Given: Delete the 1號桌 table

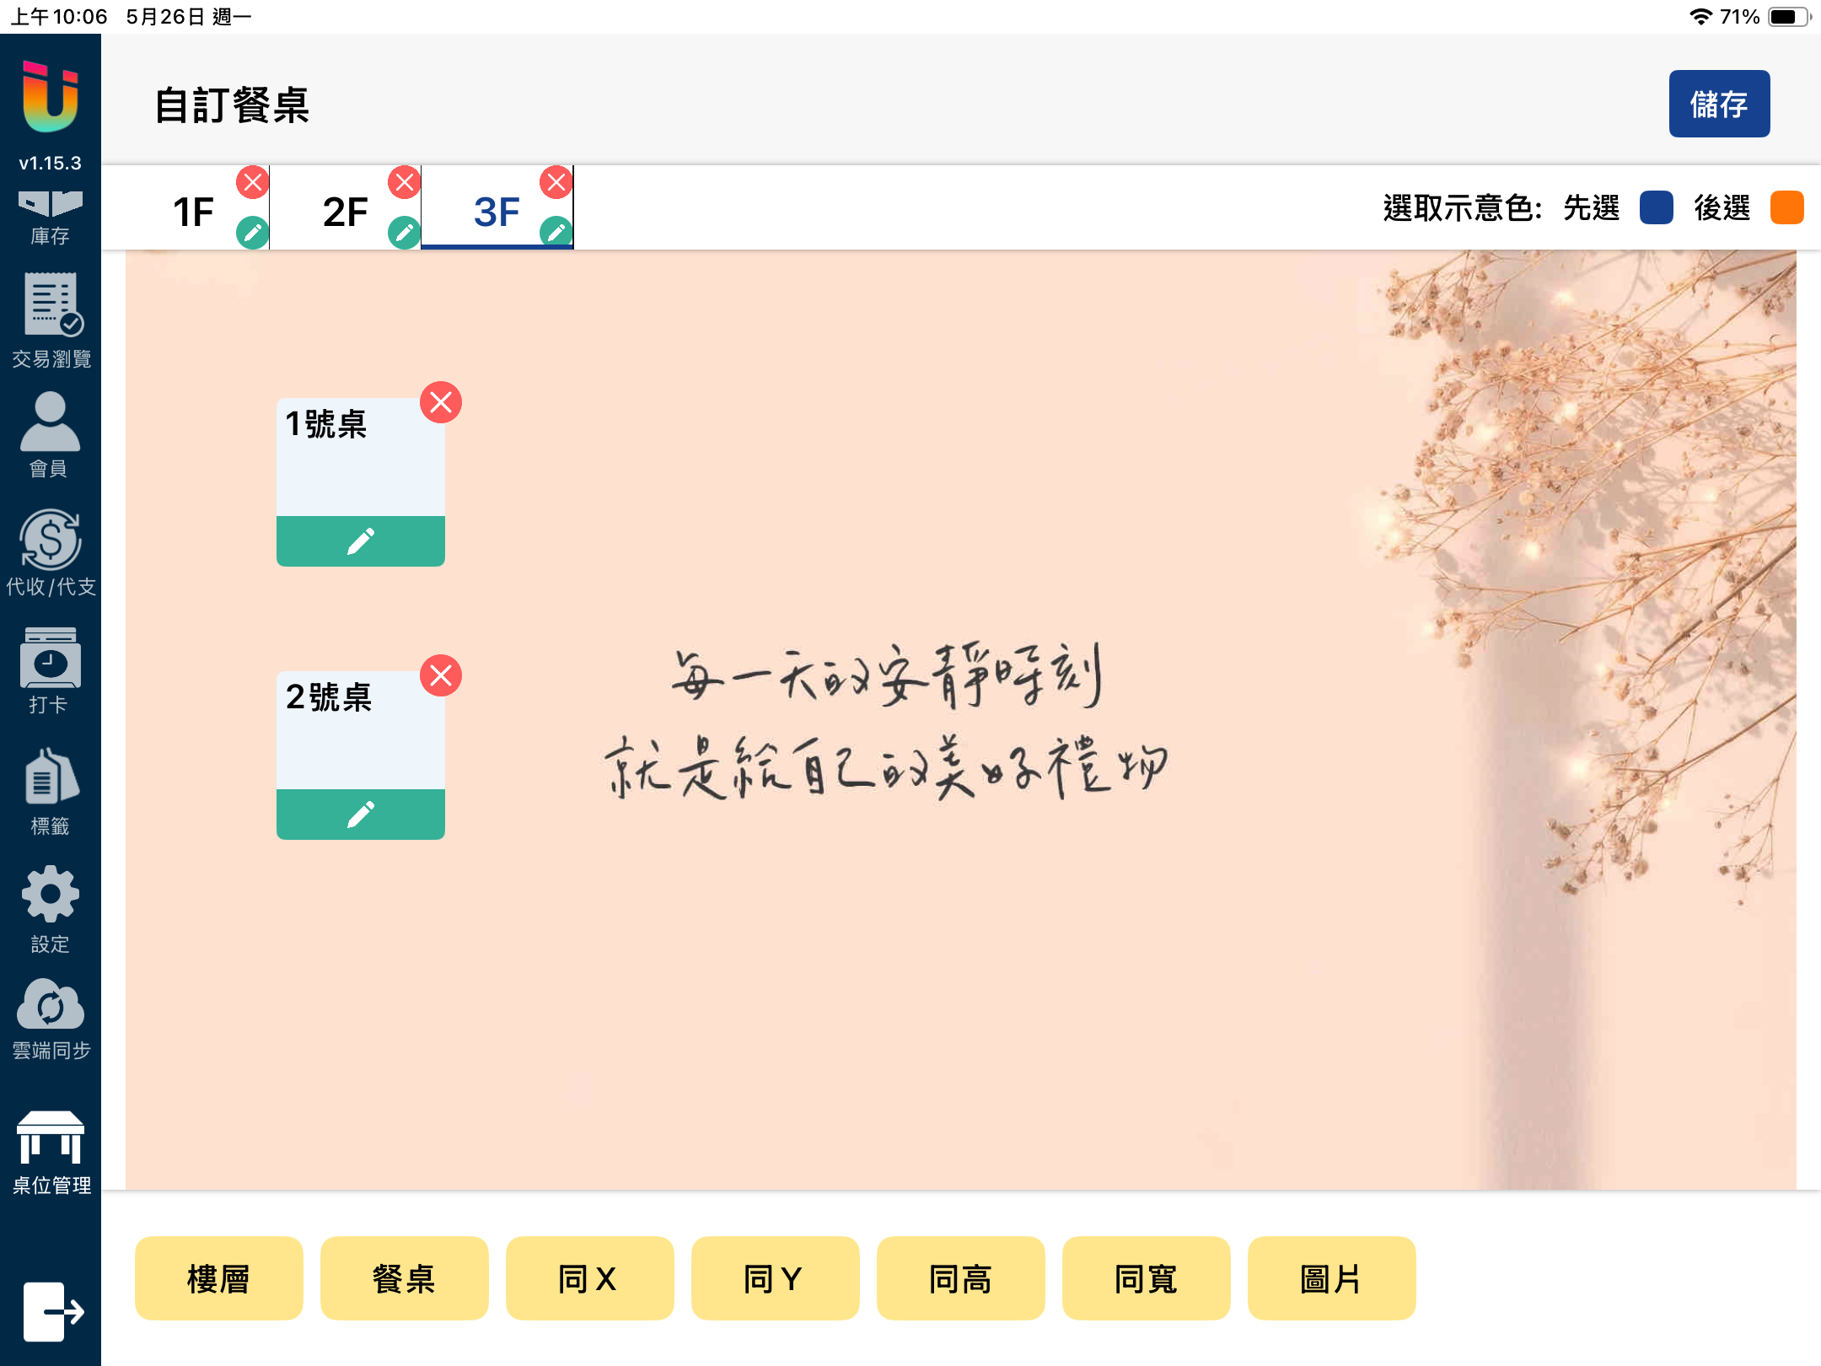Looking at the screenshot, I should [441, 402].
